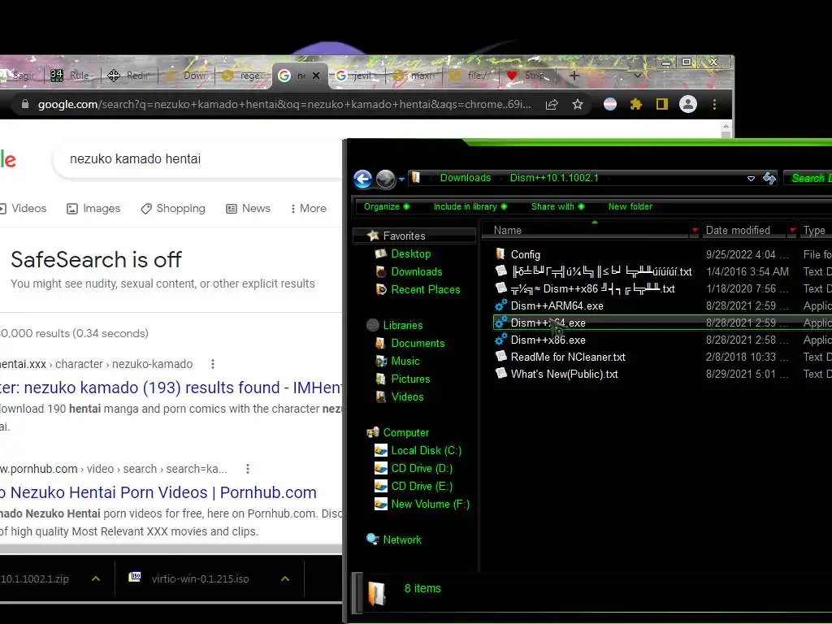Click New folder in Explorer toolbar
Viewport: 832px width, 624px height.
(630, 206)
